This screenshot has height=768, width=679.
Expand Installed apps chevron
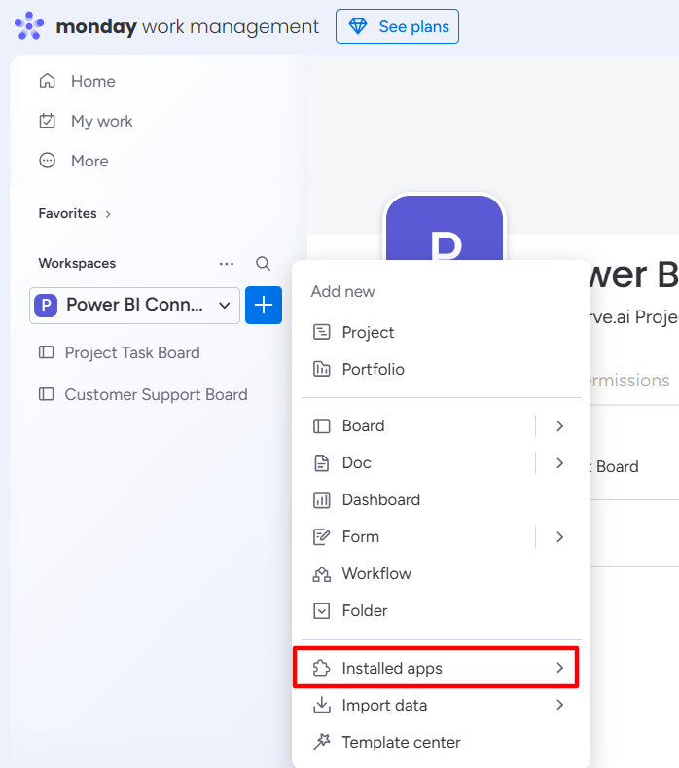[560, 668]
